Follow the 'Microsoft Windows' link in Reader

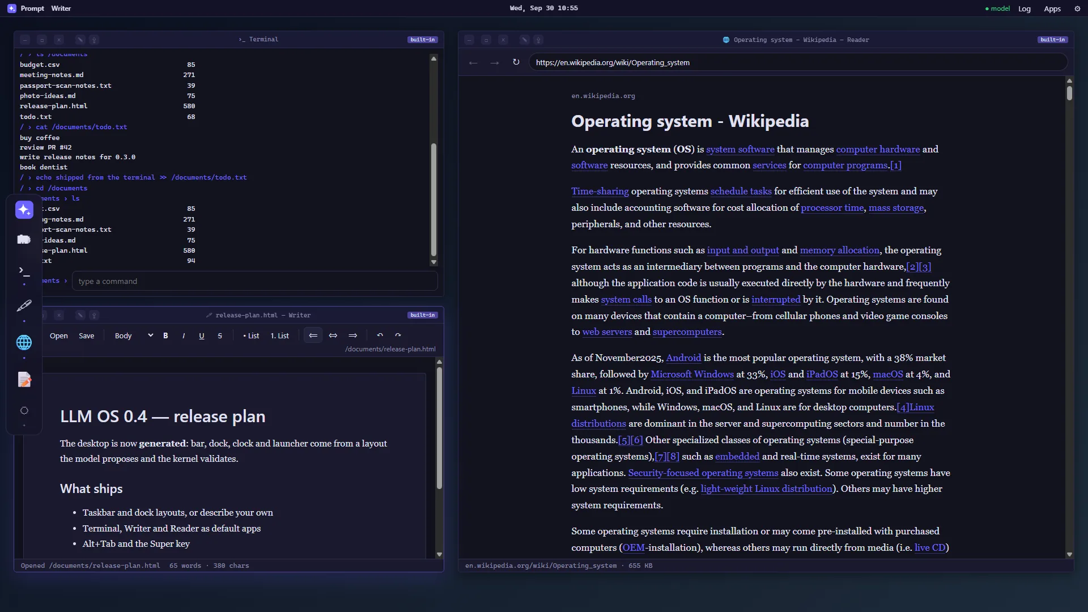coord(692,374)
